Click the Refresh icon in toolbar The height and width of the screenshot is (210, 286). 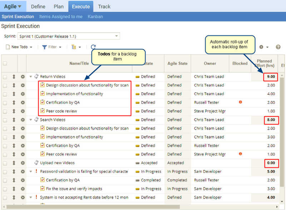pos(93,47)
